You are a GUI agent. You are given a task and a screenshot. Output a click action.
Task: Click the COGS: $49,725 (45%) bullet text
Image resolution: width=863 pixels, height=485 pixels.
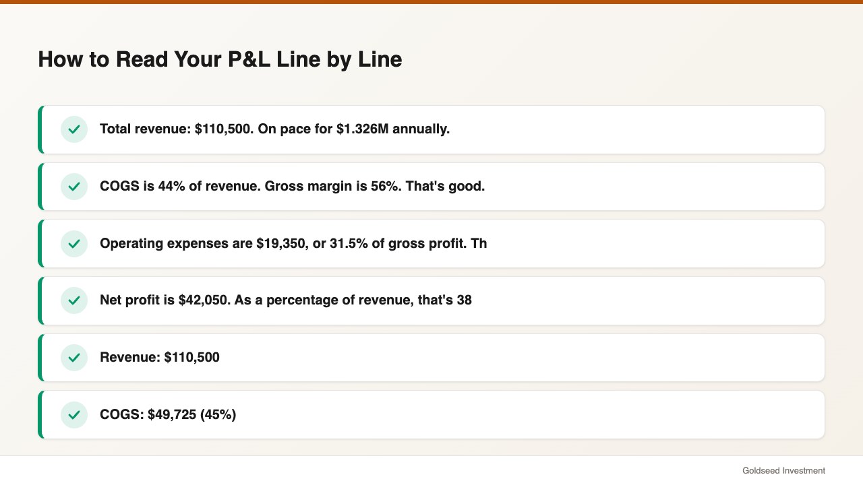pos(168,414)
